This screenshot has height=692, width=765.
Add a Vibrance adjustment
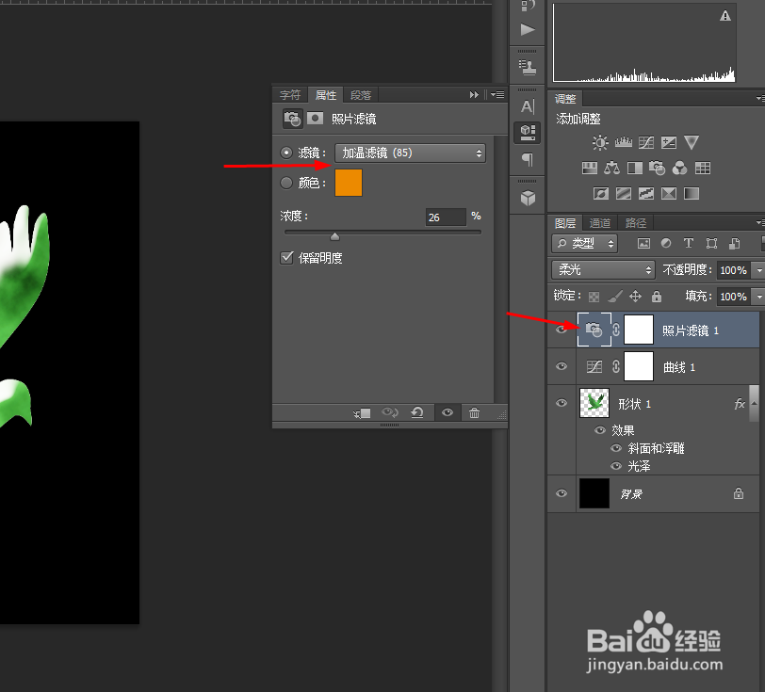pyautogui.click(x=692, y=142)
